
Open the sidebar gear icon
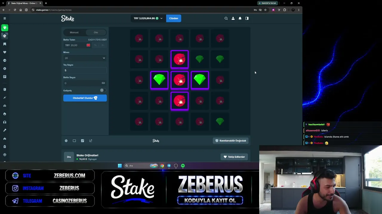pos(4,69)
